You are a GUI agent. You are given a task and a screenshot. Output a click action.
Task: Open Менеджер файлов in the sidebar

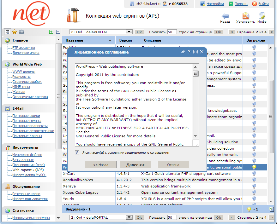[x=27, y=155]
